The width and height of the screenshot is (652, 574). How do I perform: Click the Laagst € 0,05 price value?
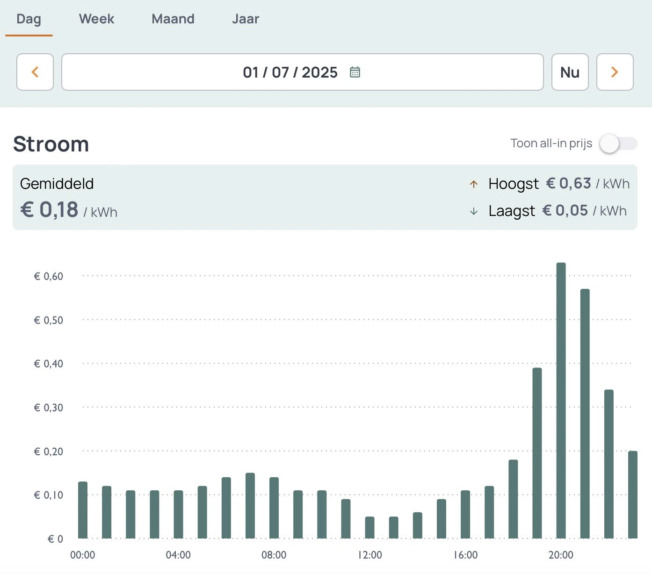point(565,211)
